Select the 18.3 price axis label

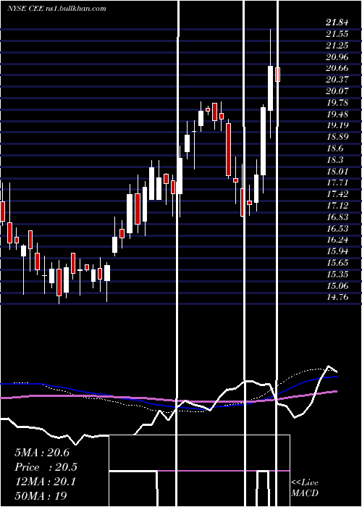[334, 160]
